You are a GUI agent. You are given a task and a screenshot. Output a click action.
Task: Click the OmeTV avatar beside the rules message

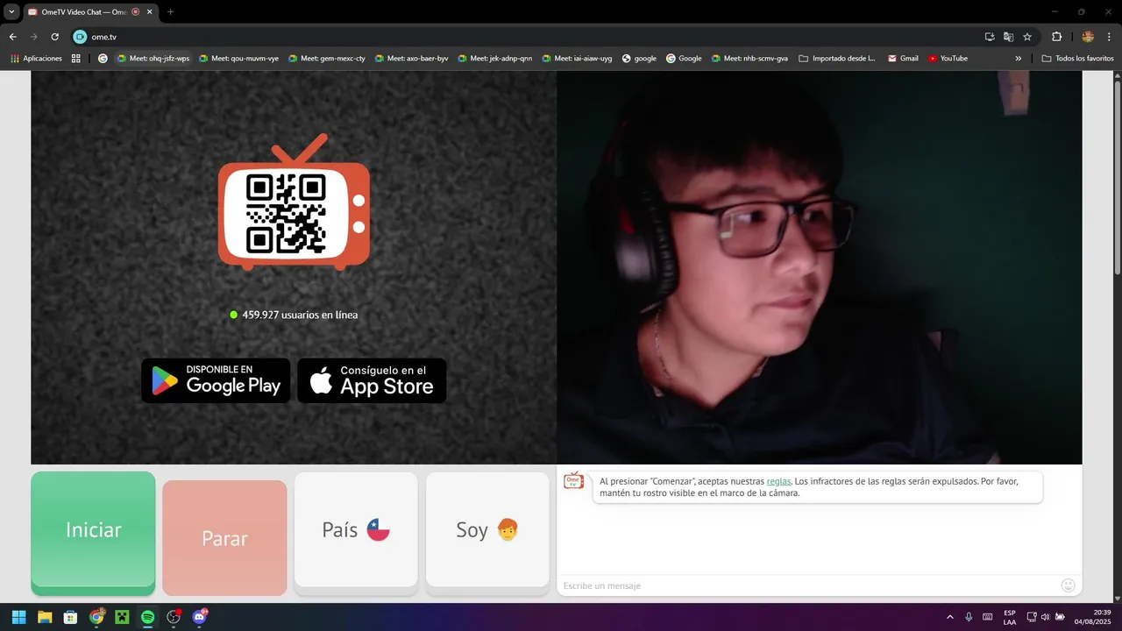click(573, 480)
